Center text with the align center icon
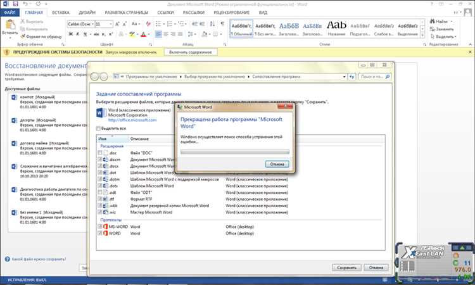Viewport: 475px width, 285px height. [x=166, y=34]
